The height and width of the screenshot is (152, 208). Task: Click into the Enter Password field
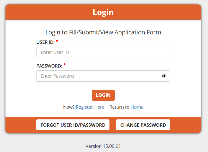tap(99, 76)
